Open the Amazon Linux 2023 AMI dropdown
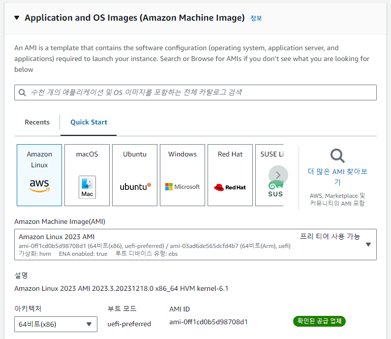391x339 pixels. point(195,245)
